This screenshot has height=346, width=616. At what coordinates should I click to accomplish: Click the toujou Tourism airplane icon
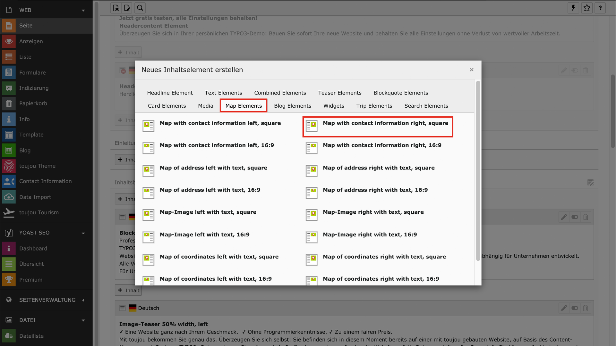9,212
